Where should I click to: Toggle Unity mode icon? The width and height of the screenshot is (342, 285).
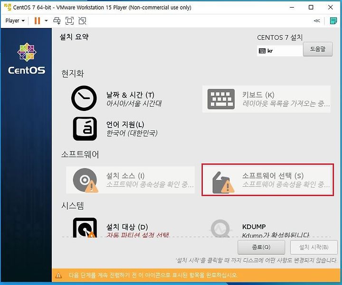tap(83, 21)
